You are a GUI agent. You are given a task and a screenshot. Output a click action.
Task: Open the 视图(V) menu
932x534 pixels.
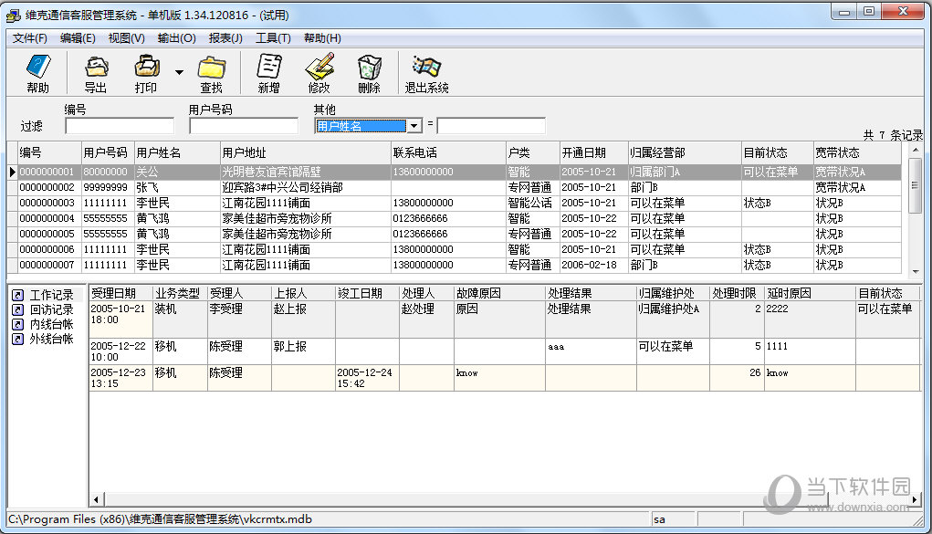(127, 38)
